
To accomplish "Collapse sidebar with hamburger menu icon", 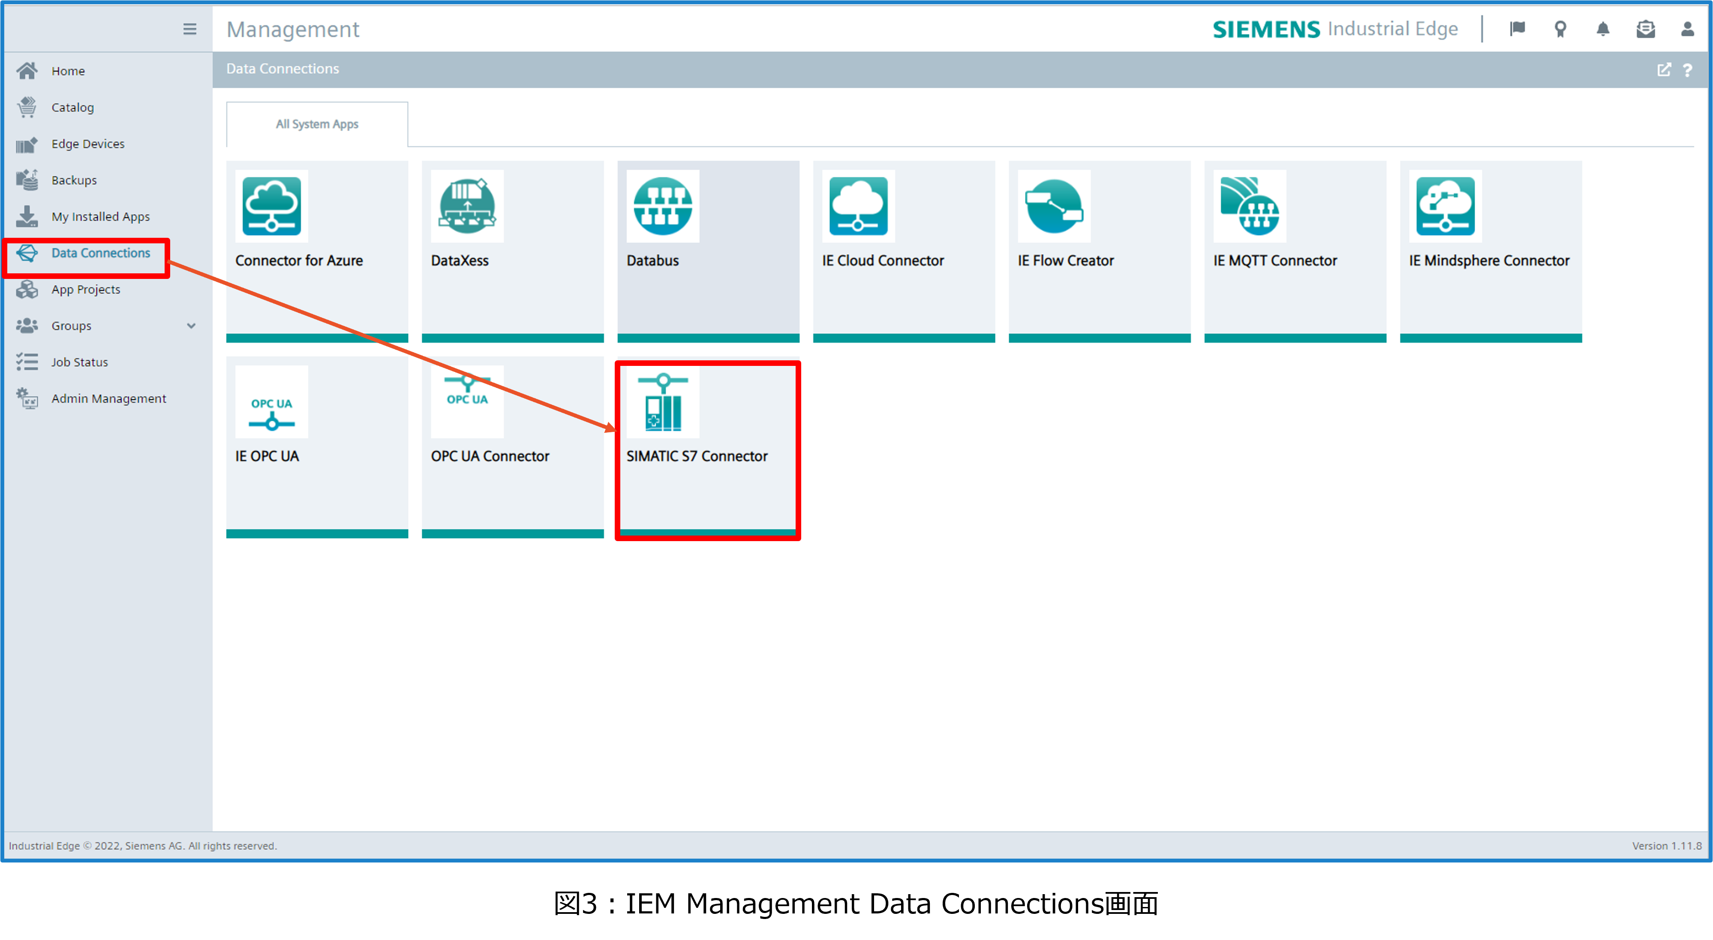I will (x=189, y=29).
